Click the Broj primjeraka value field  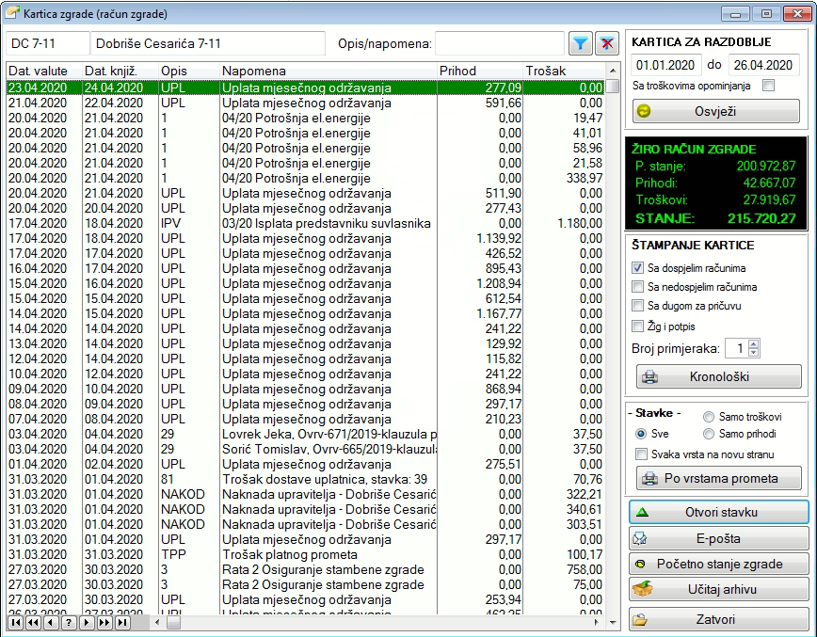(x=737, y=348)
